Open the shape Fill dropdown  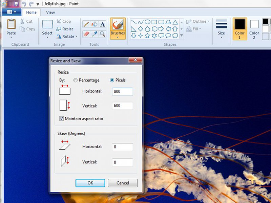point(194,29)
